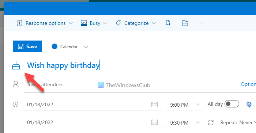Click the time zone globe icon

pos(249,104)
